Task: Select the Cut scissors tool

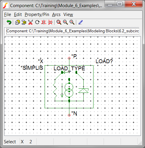Action: pyautogui.click(x=30, y=22)
